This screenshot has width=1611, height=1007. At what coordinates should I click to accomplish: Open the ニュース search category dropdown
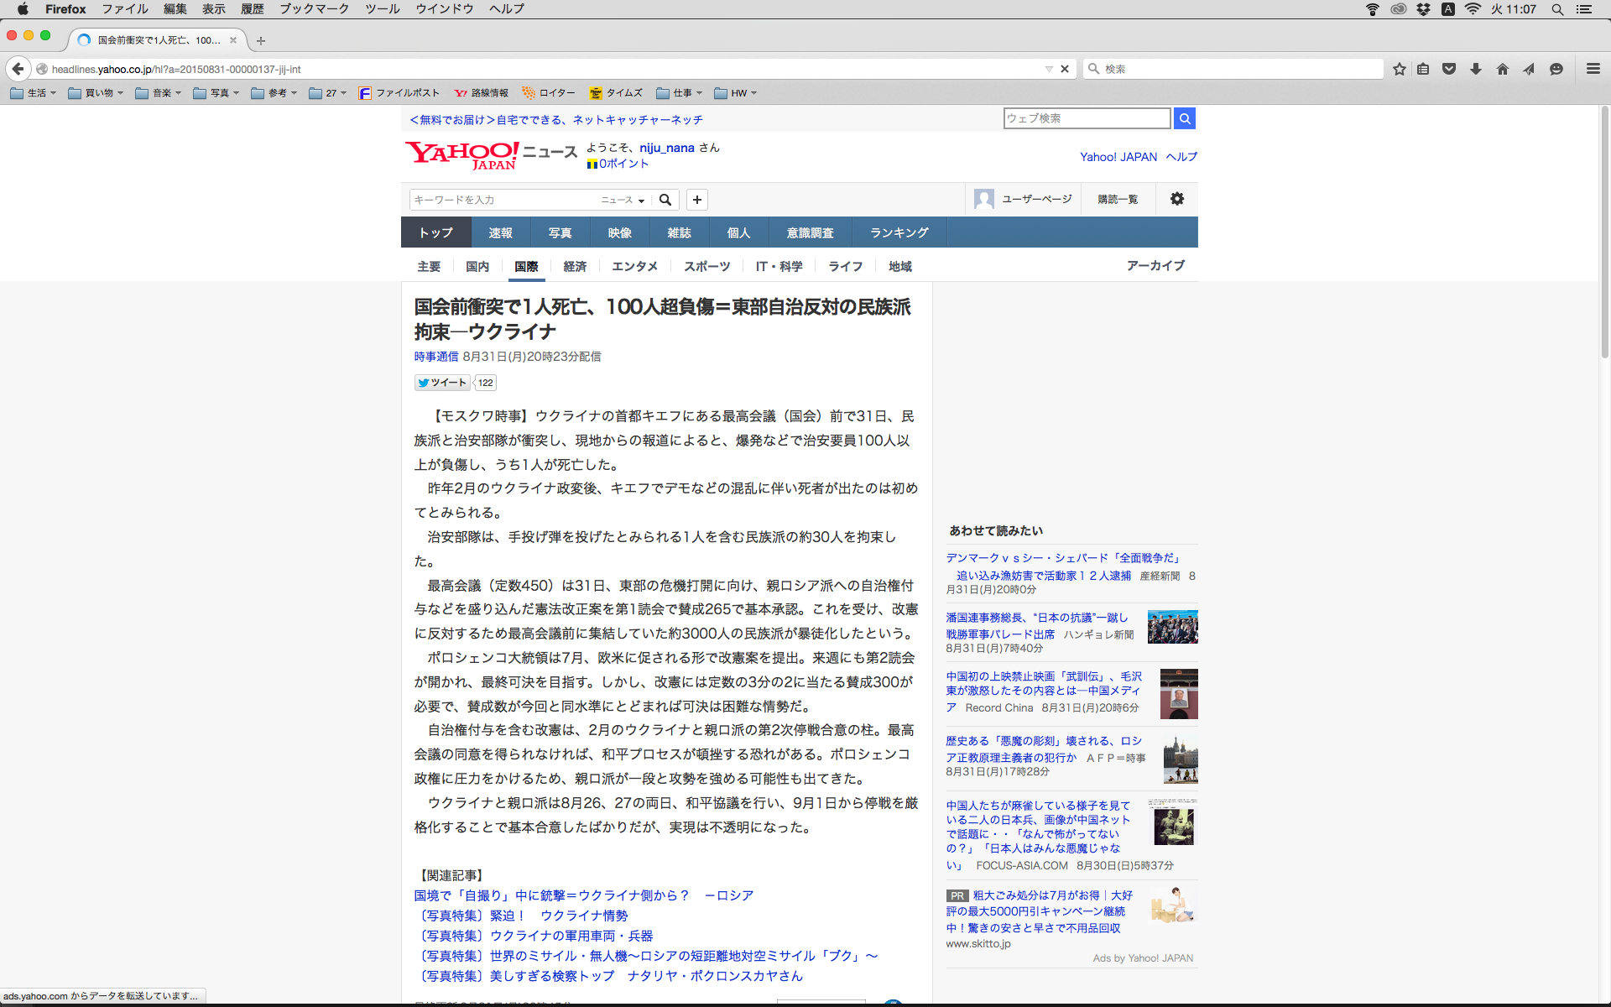pos(623,200)
